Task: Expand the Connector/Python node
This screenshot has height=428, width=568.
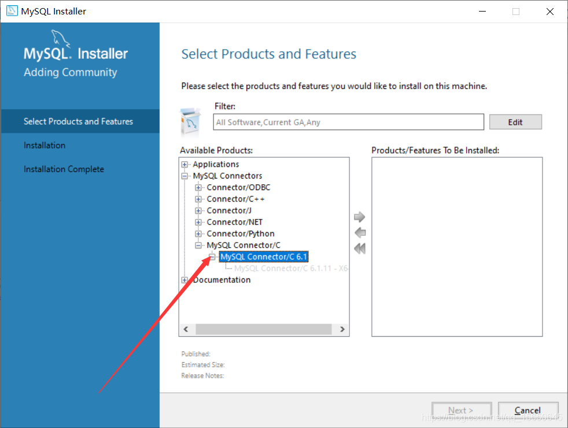Action: 198,234
